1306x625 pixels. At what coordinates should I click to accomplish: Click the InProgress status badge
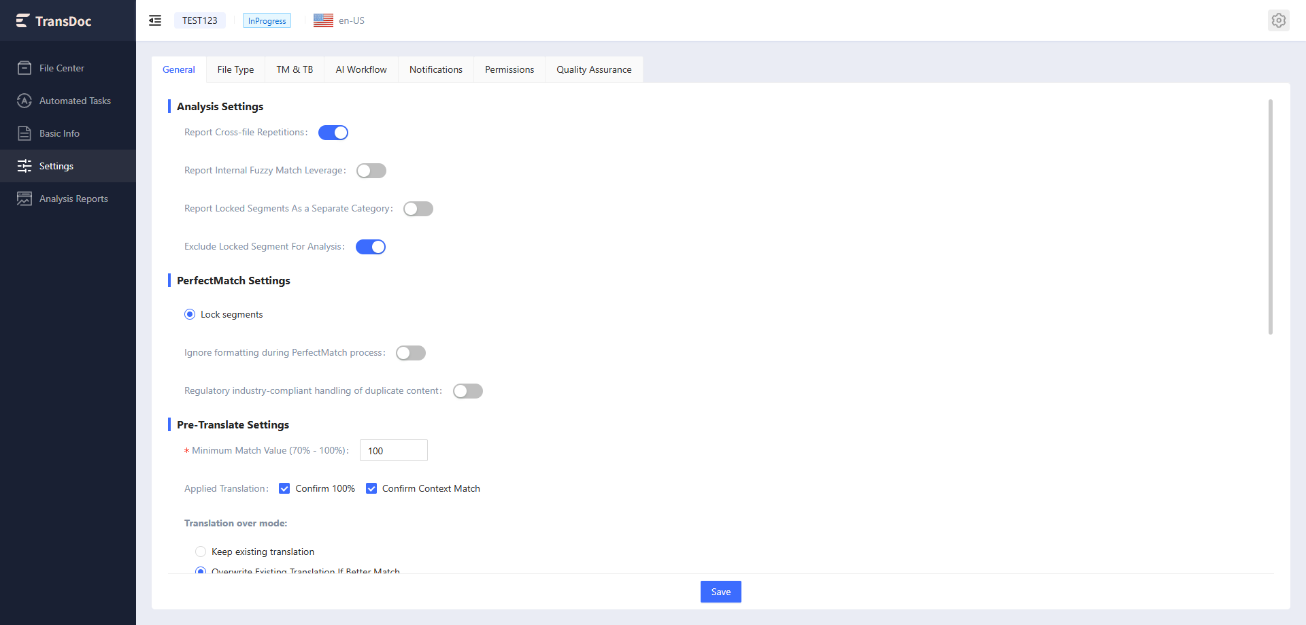click(267, 20)
